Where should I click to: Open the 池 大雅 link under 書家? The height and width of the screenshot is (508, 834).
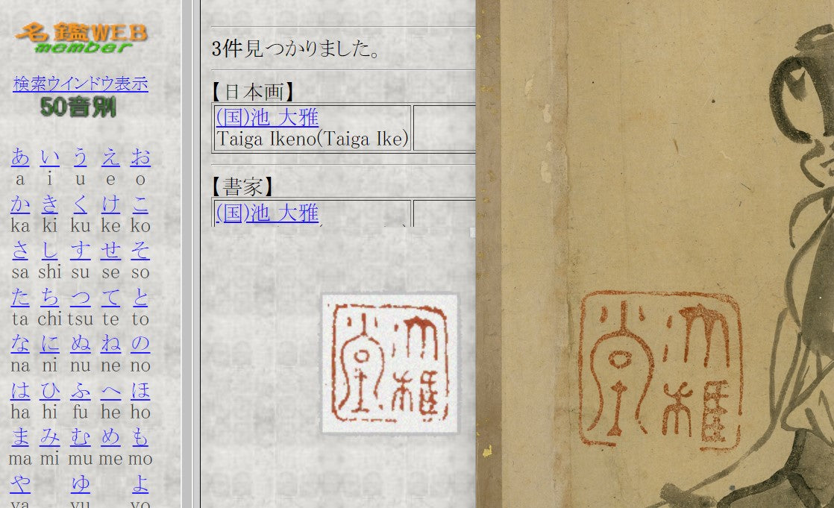pos(267,213)
